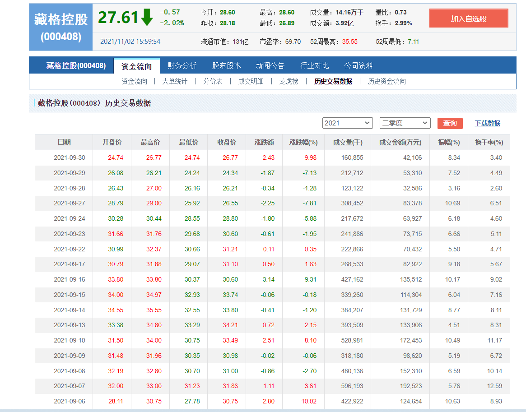This screenshot has width=526, height=412.
Task: Click turnover rate 12.59 in the 2021-09-07 row
Action: click(494, 386)
